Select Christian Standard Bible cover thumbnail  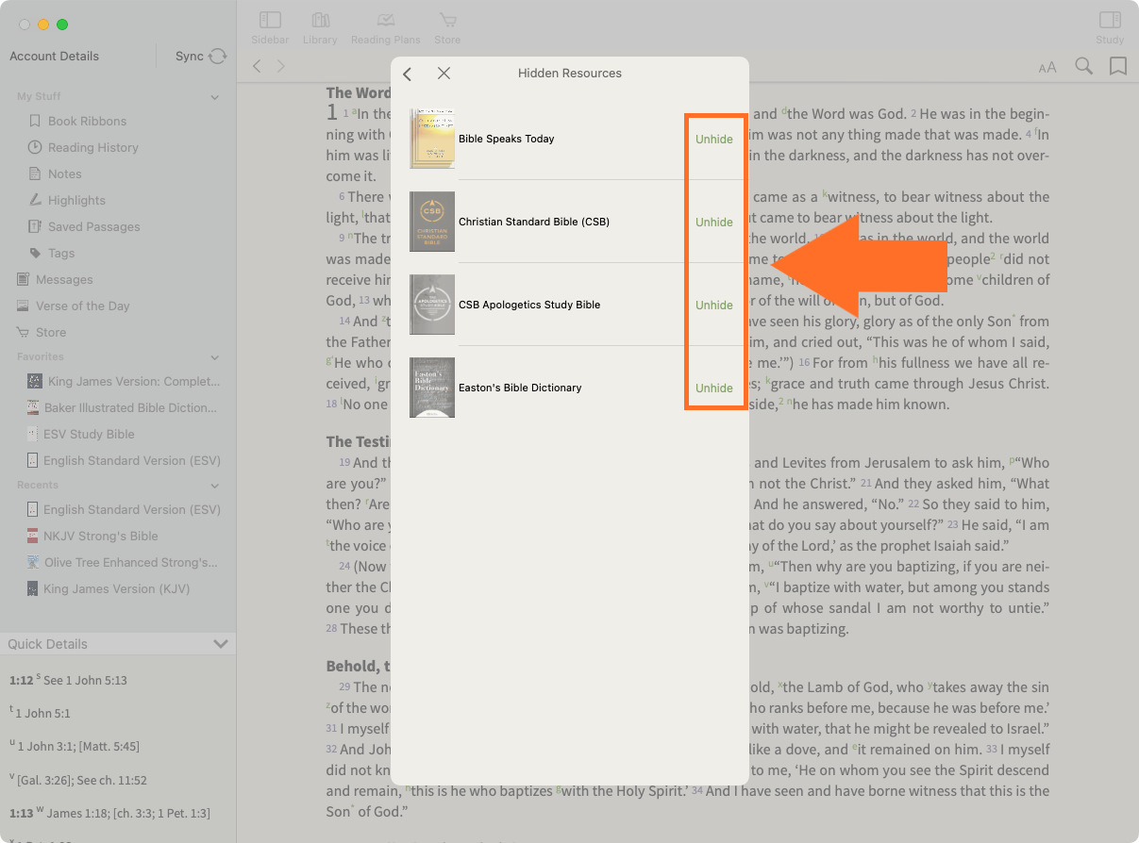pos(432,222)
